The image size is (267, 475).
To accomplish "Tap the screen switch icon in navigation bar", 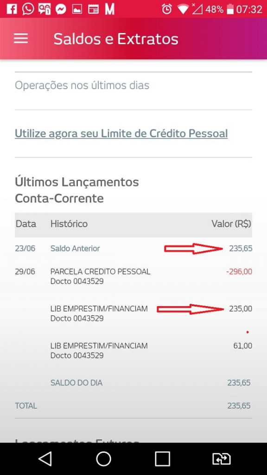I will [222, 459].
